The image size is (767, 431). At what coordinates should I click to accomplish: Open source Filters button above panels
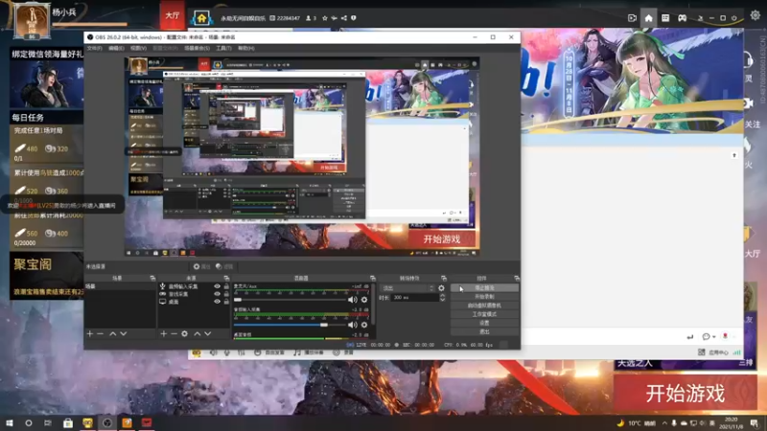click(x=224, y=267)
